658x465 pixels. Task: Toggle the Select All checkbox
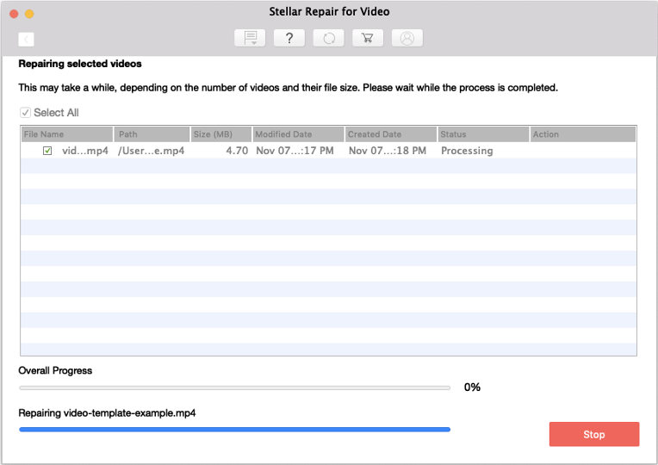pos(25,113)
